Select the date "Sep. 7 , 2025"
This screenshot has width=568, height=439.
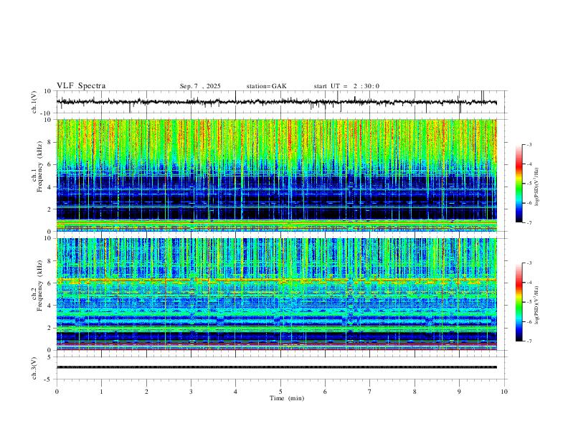tap(200, 86)
